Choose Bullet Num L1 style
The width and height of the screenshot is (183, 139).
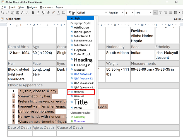pyautogui.click(x=81, y=36)
